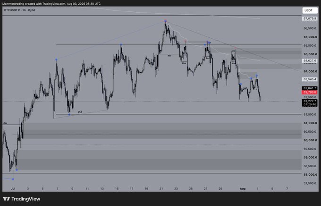Click the 59,000.0 price axis tick
321x206 pixels.
tap(310, 158)
